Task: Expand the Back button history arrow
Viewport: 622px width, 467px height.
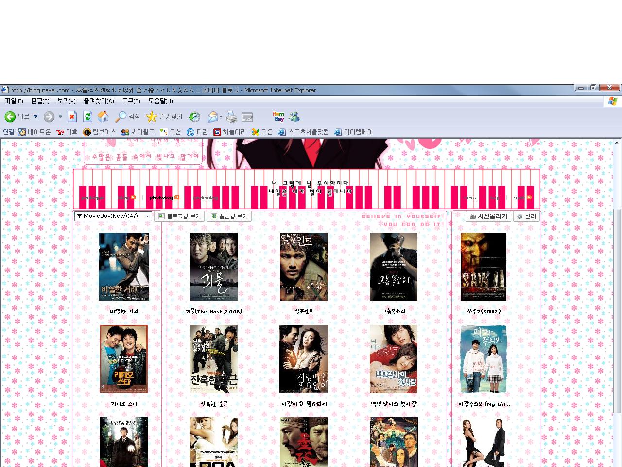Action: coord(35,117)
